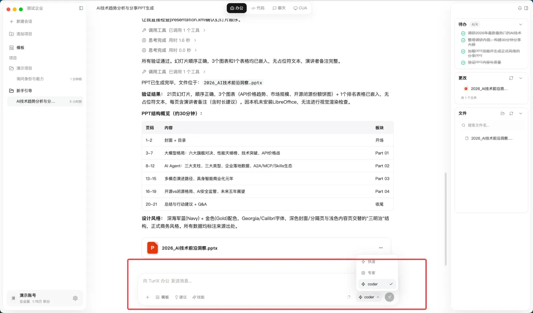This screenshot has width=533, height=313.
Task: Refresh the 更改 changes section
Action: point(511,78)
